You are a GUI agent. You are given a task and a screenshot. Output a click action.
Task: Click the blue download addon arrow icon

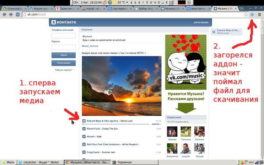point(252,15)
